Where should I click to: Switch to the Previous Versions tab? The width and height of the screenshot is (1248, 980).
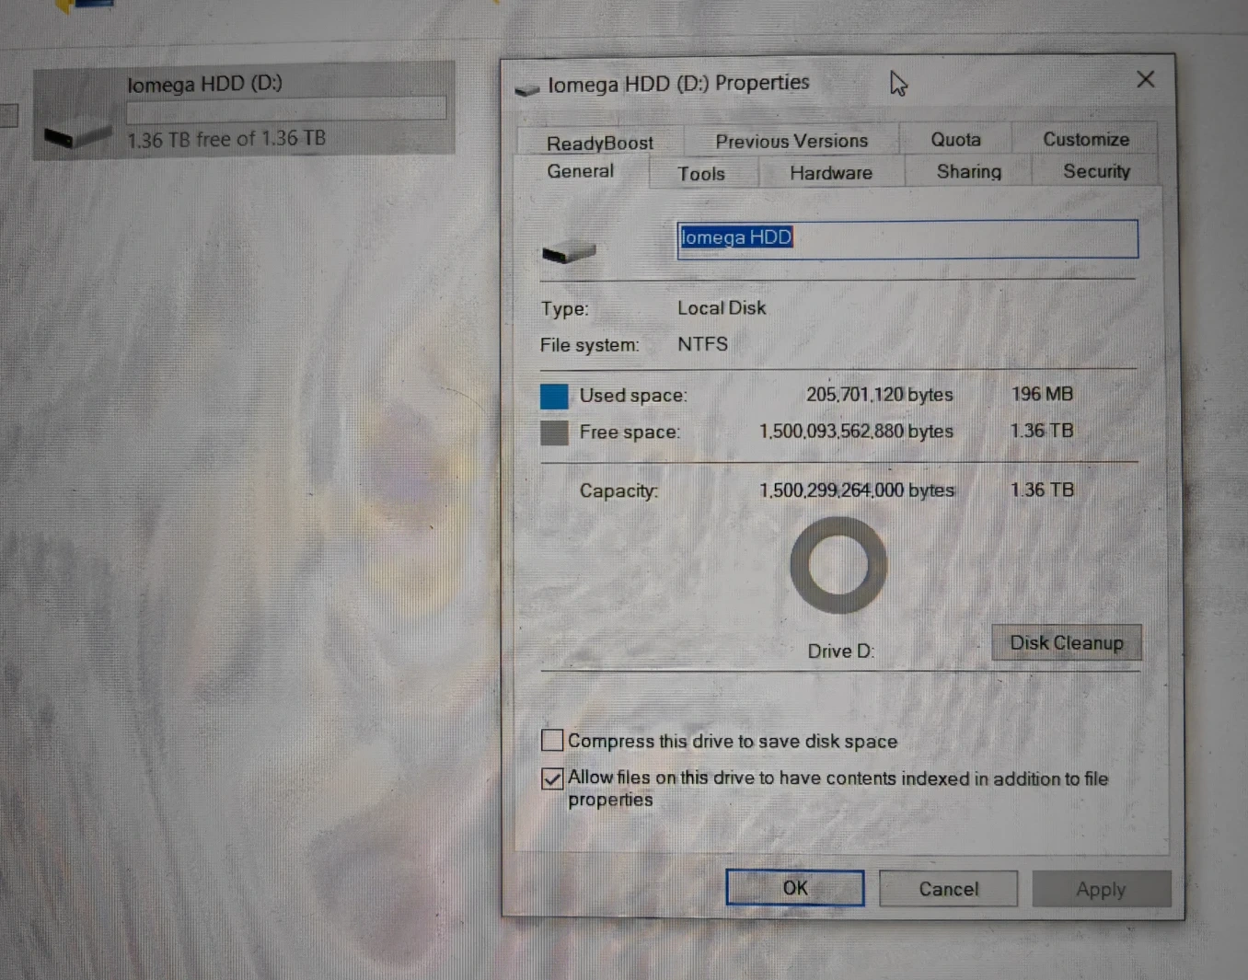tap(792, 141)
